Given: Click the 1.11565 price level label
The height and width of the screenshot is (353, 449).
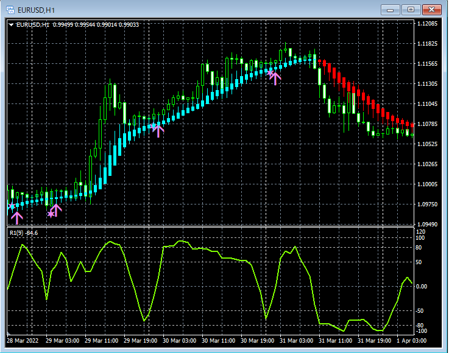Looking at the screenshot, I should tap(427, 63).
